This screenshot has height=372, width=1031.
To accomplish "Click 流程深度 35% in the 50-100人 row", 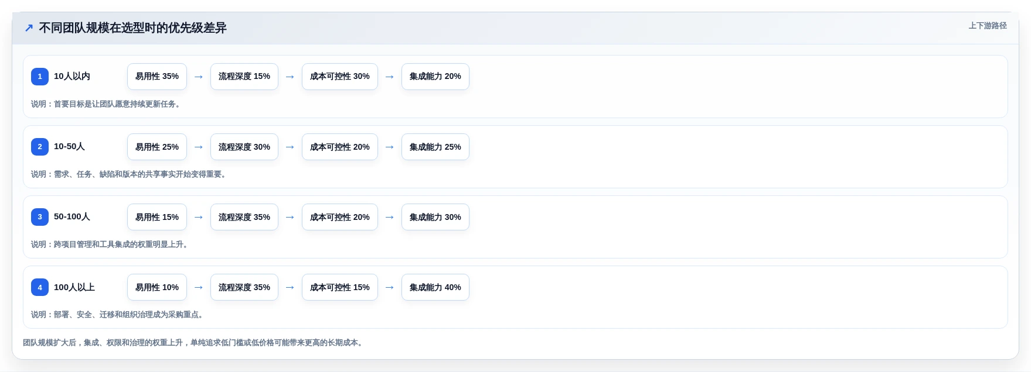I will [244, 217].
